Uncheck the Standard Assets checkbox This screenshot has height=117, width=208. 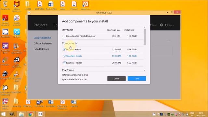[64, 56]
